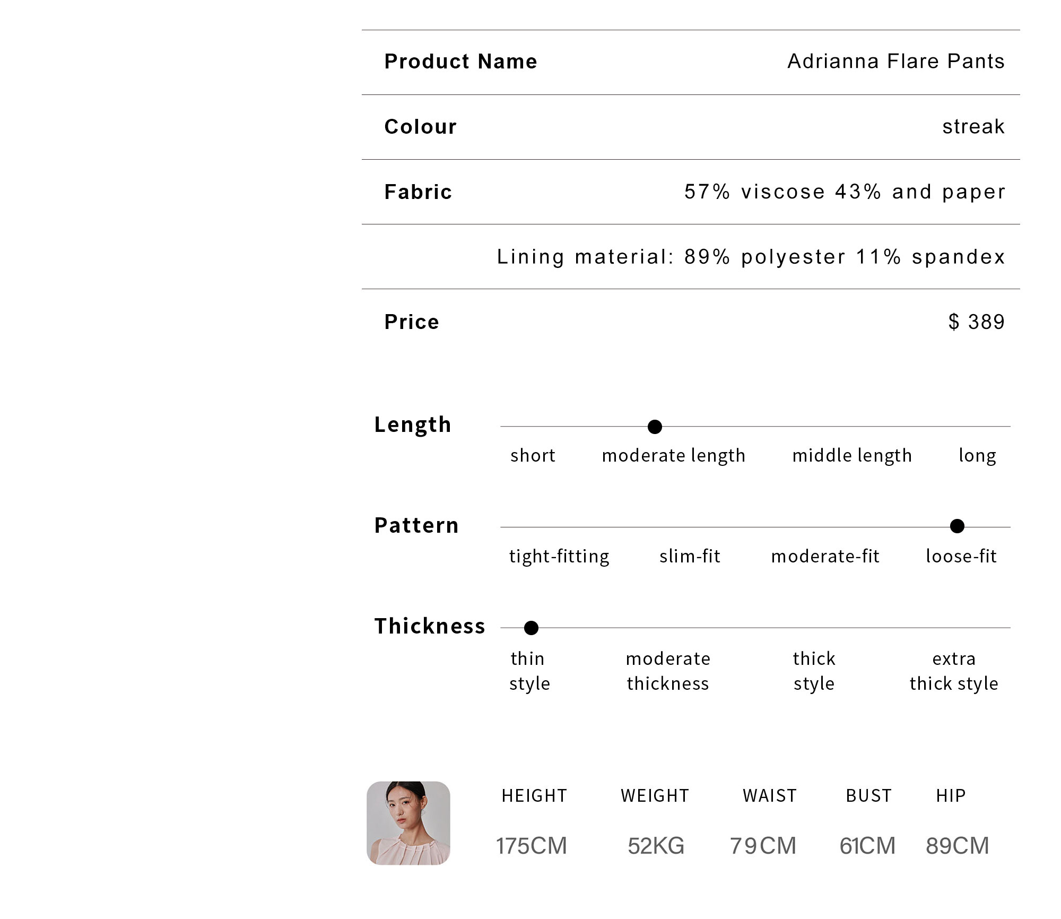Screen dimensions: 1061x919
Task: Click the Adrianna Flare Pants name
Action: pyautogui.click(x=896, y=62)
